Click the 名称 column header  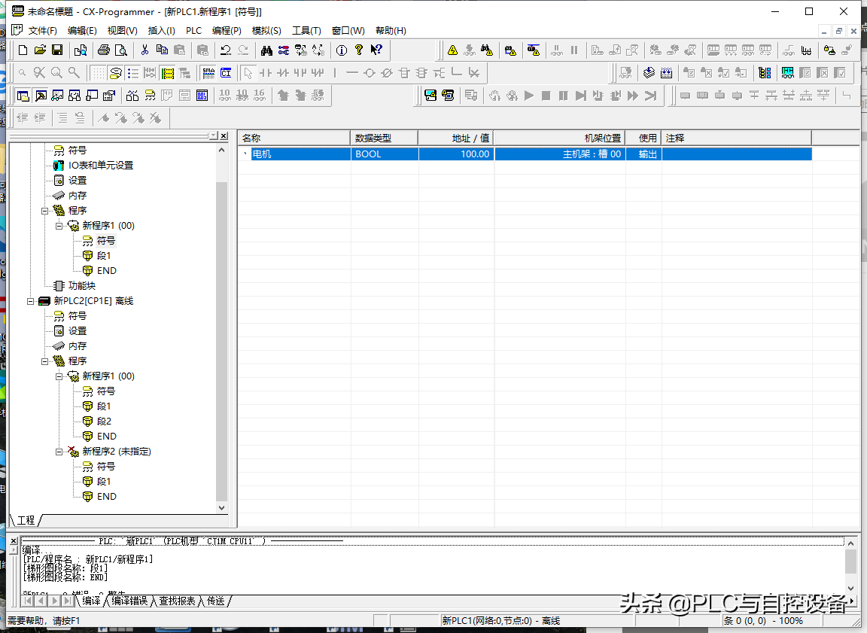[294, 138]
